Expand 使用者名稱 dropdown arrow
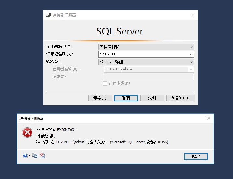This screenshot has width=233, height=179. coord(191,69)
